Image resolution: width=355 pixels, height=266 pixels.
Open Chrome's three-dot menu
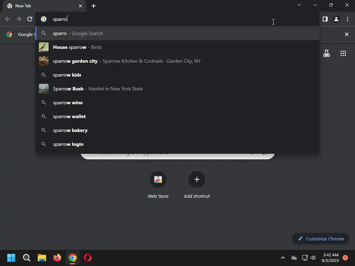pos(347,19)
